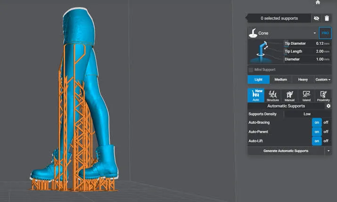Select the Light support preset
This screenshot has height=202, width=337.
[258, 80]
